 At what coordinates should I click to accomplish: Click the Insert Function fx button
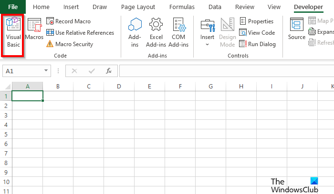(x=109, y=71)
